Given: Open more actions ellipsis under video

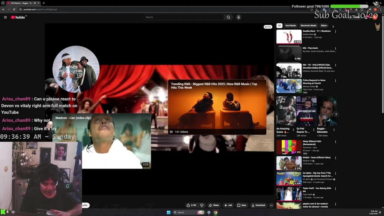Looking at the screenshot, I should 271,205.
